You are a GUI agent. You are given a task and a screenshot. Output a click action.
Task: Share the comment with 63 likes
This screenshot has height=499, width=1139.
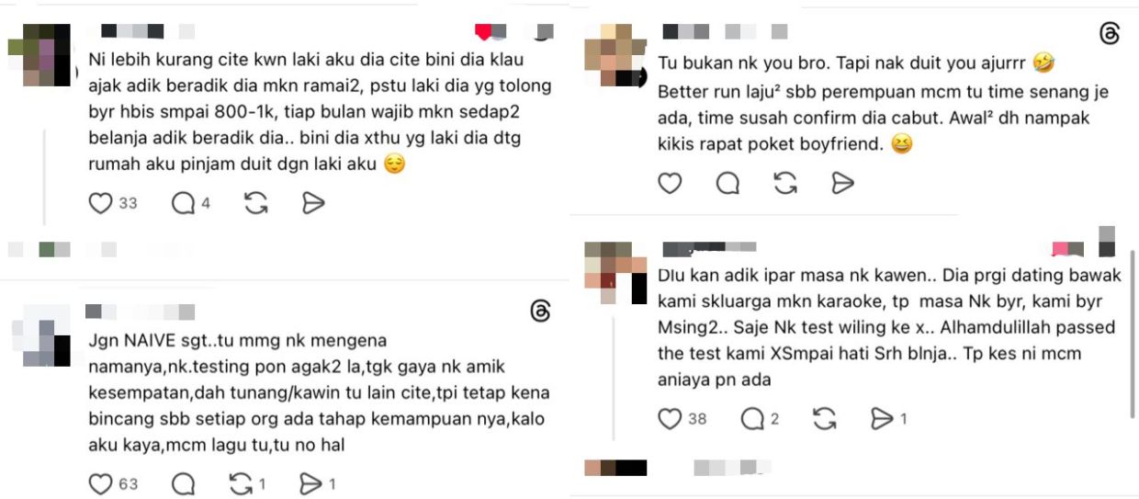(x=310, y=483)
